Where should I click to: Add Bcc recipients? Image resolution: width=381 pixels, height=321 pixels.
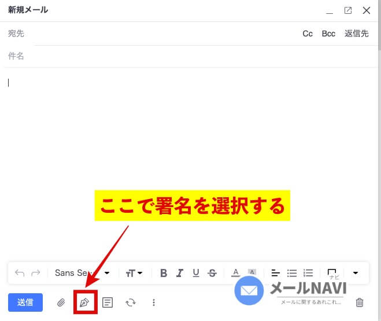(328, 34)
